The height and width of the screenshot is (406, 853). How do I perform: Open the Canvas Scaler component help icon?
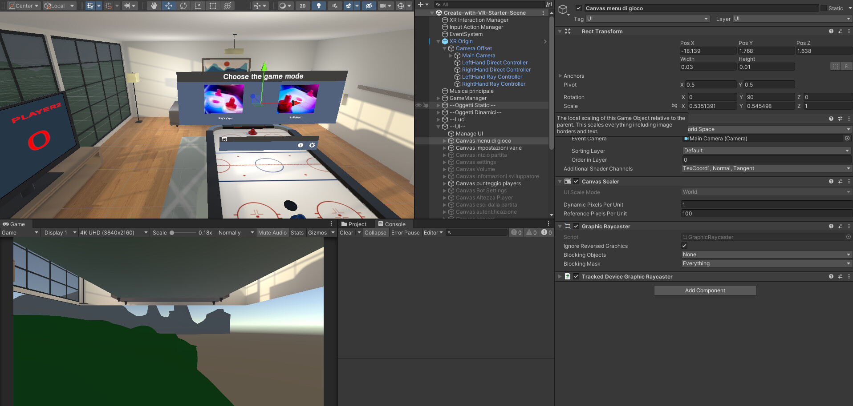tap(831, 181)
